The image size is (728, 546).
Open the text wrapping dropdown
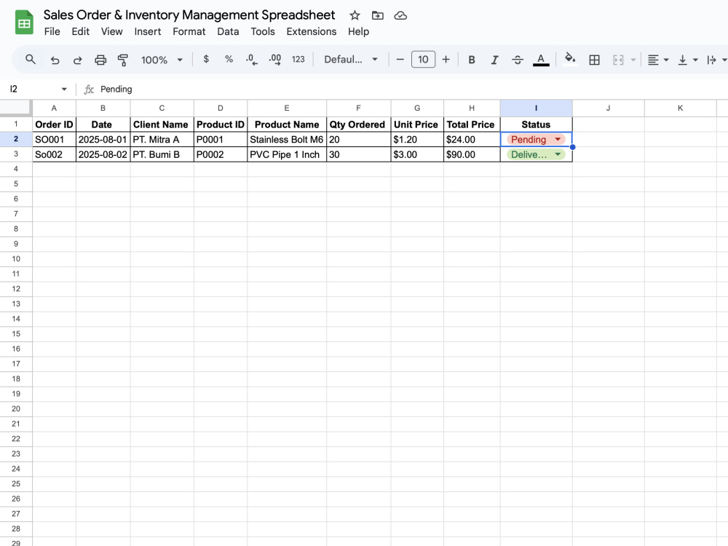716,60
